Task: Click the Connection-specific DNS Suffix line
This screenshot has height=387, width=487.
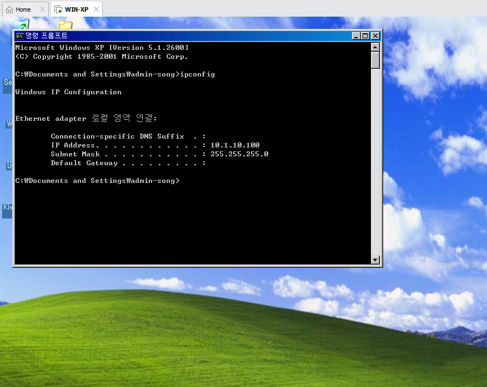Action: click(x=128, y=136)
